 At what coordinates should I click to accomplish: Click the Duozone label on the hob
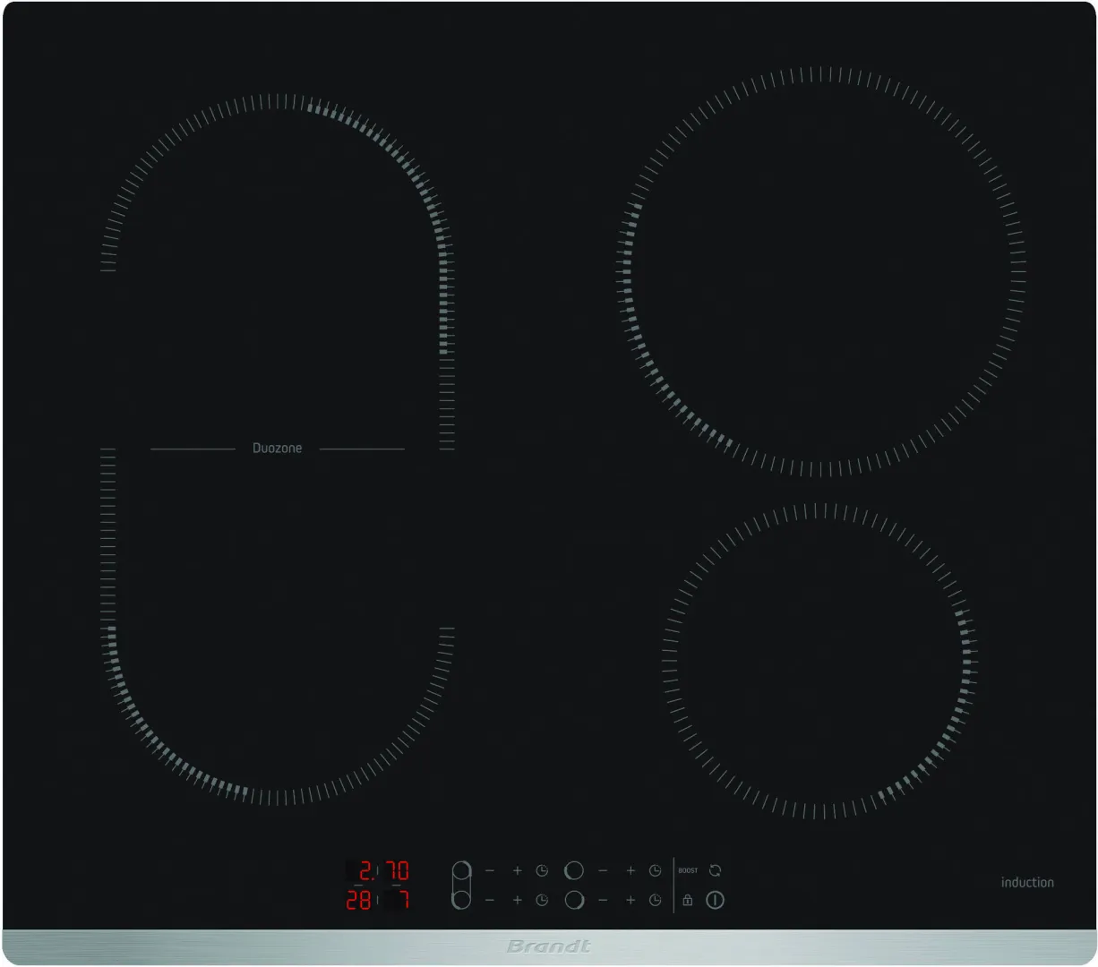[x=277, y=448]
